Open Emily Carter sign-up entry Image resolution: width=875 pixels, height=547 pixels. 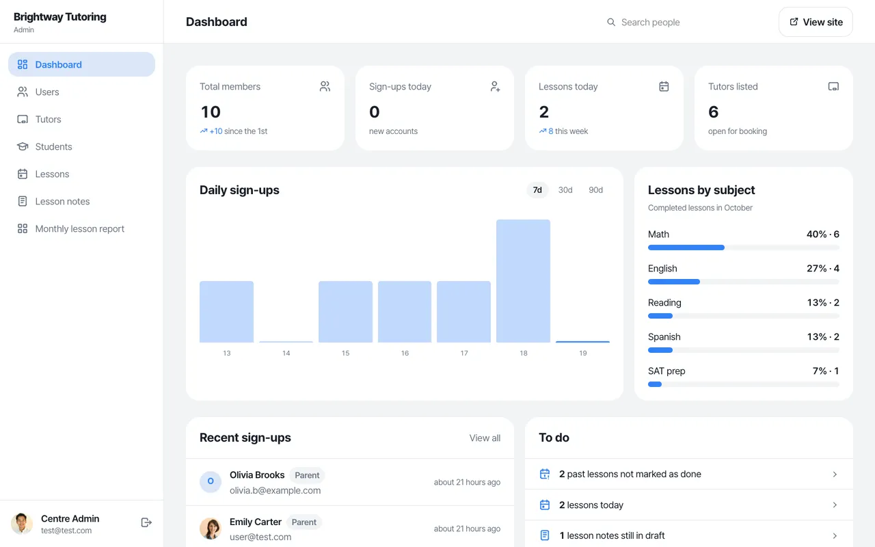(350, 529)
